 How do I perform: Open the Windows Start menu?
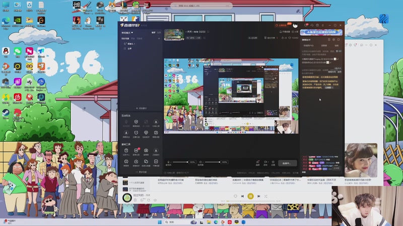coord(160,222)
